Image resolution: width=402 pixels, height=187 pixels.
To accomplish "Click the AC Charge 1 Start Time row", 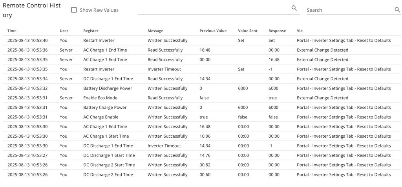I will tap(106, 136).
